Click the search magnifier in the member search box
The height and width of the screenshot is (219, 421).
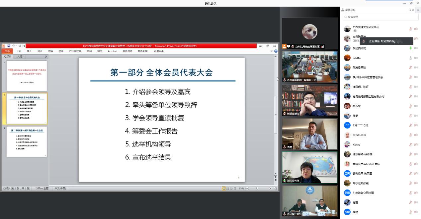pyautogui.click(x=345, y=17)
